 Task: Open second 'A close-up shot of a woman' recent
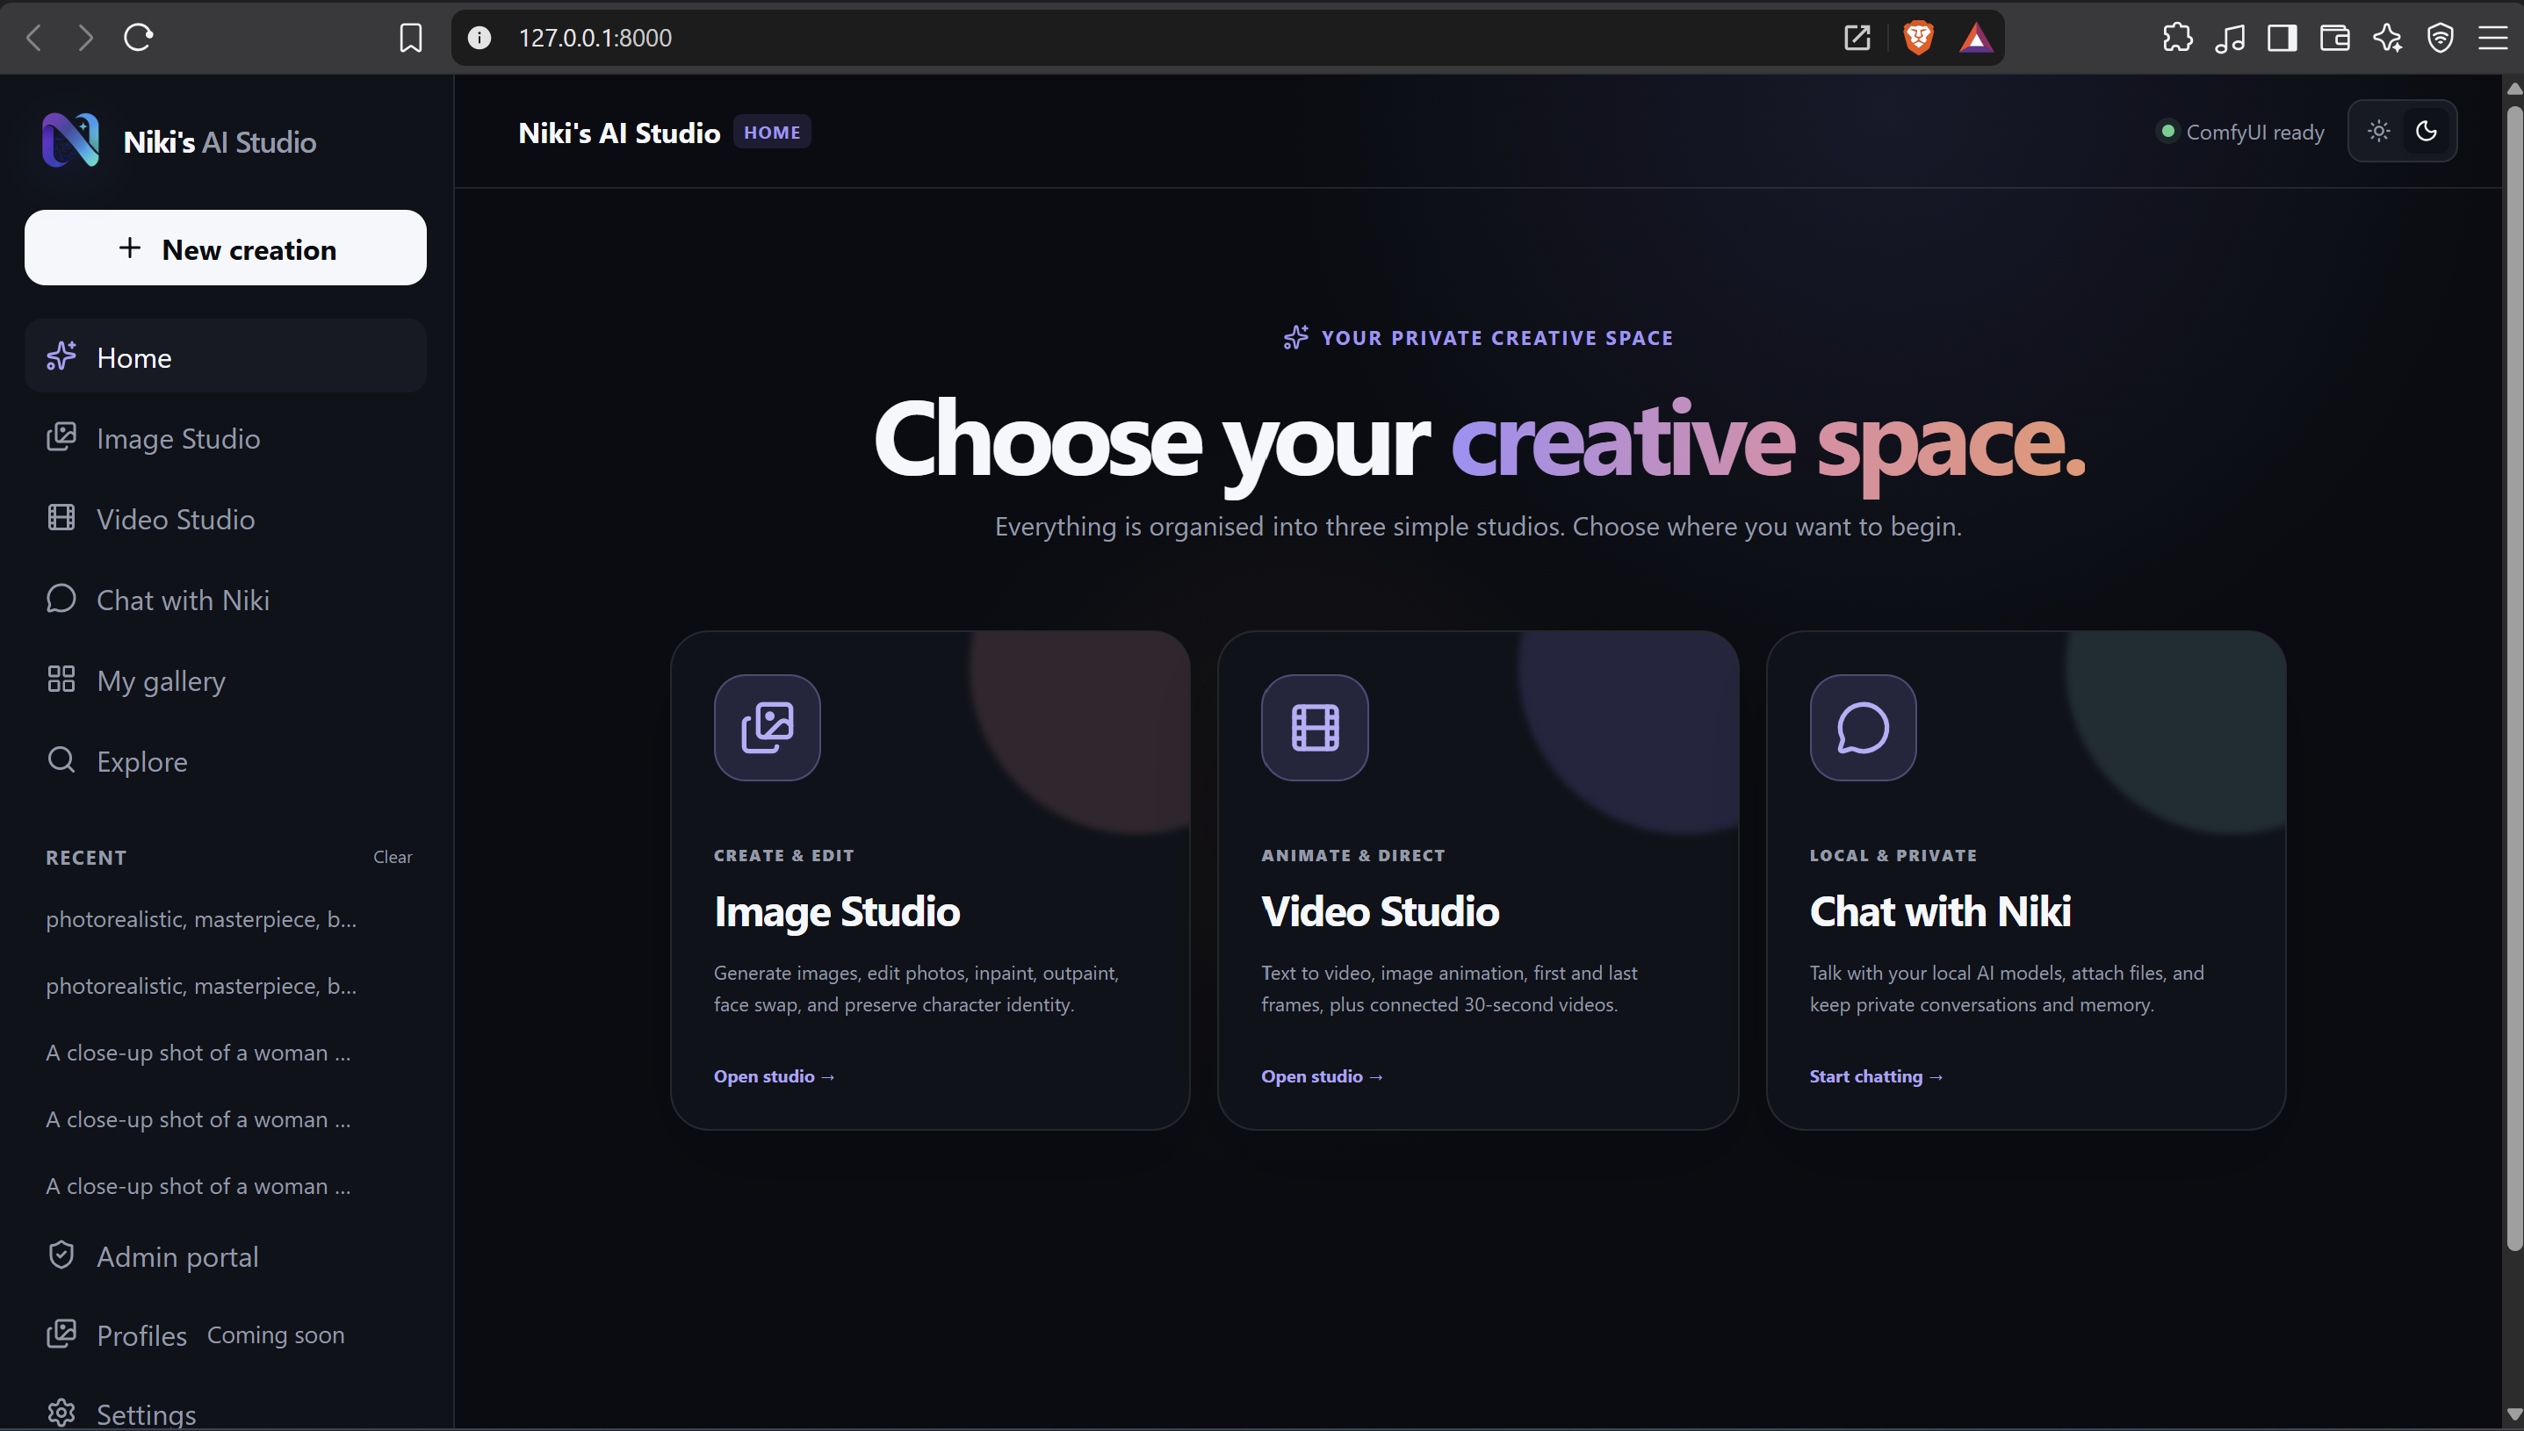click(198, 1118)
